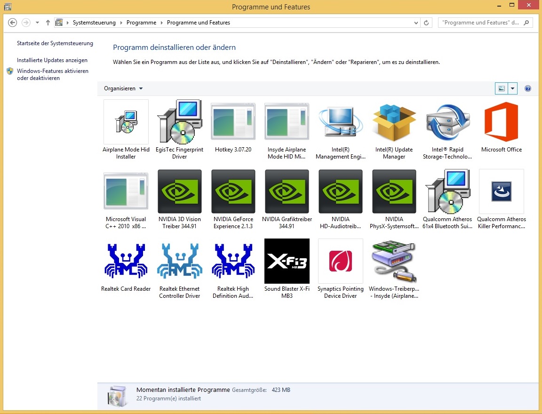The height and width of the screenshot is (414, 542).
Task: Go up one level with up arrow
Action: coord(48,23)
